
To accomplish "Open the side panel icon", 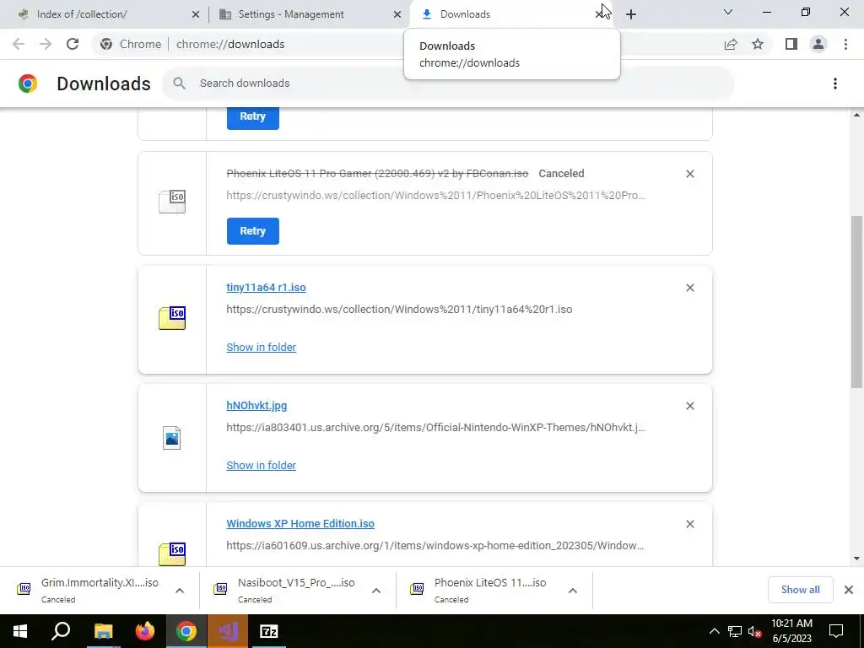I will coord(791,44).
